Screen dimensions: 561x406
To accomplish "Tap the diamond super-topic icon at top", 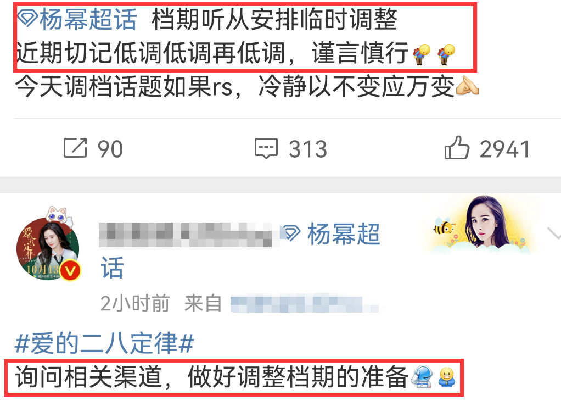I will [x=27, y=18].
